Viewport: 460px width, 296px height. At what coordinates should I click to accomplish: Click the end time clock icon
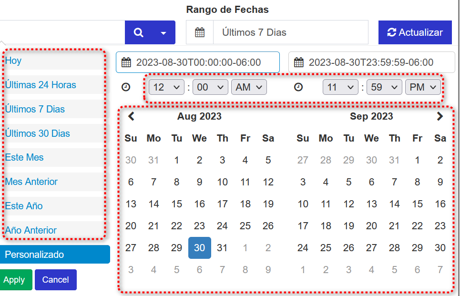pos(298,87)
